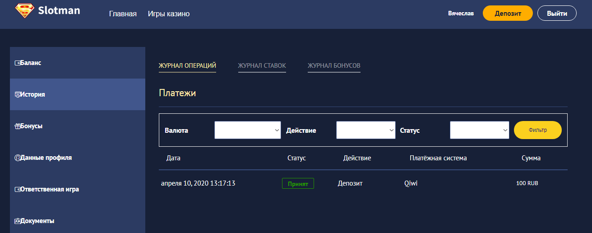The width and height of the screenshot is (592, 233).
Task: Open the Статус dropdown
Action: click(x=480, y=130)
